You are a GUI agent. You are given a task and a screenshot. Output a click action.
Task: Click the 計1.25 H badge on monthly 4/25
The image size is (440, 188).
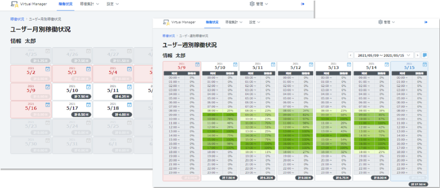click(x=41, y=61)
